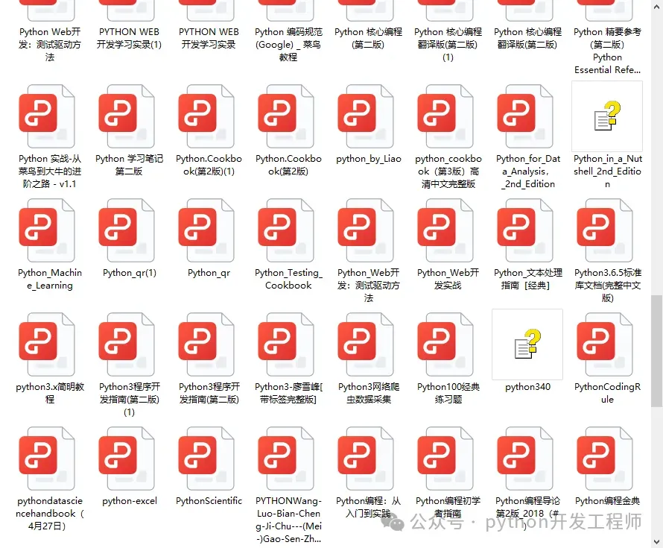Click the label Python.Cookbook(第2版) without (1)

(x=288, y=165)
